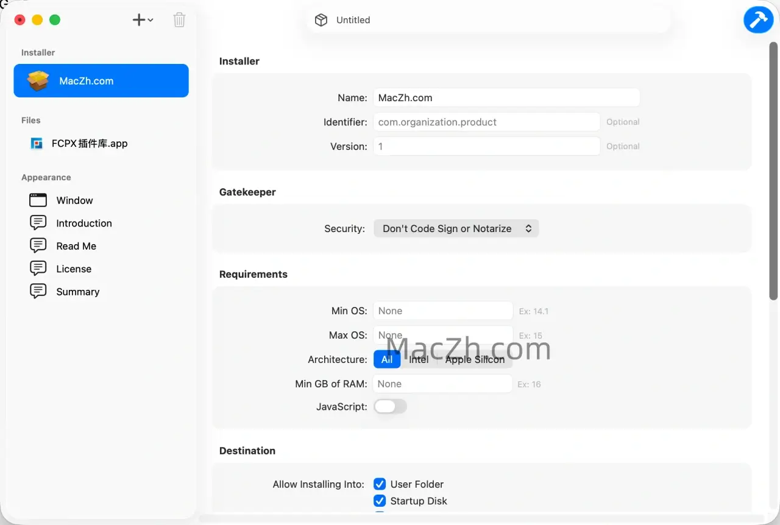This screenshot has height=525, width=780.
Task: Click the vertical scrollbar
Action: point(773,171)
